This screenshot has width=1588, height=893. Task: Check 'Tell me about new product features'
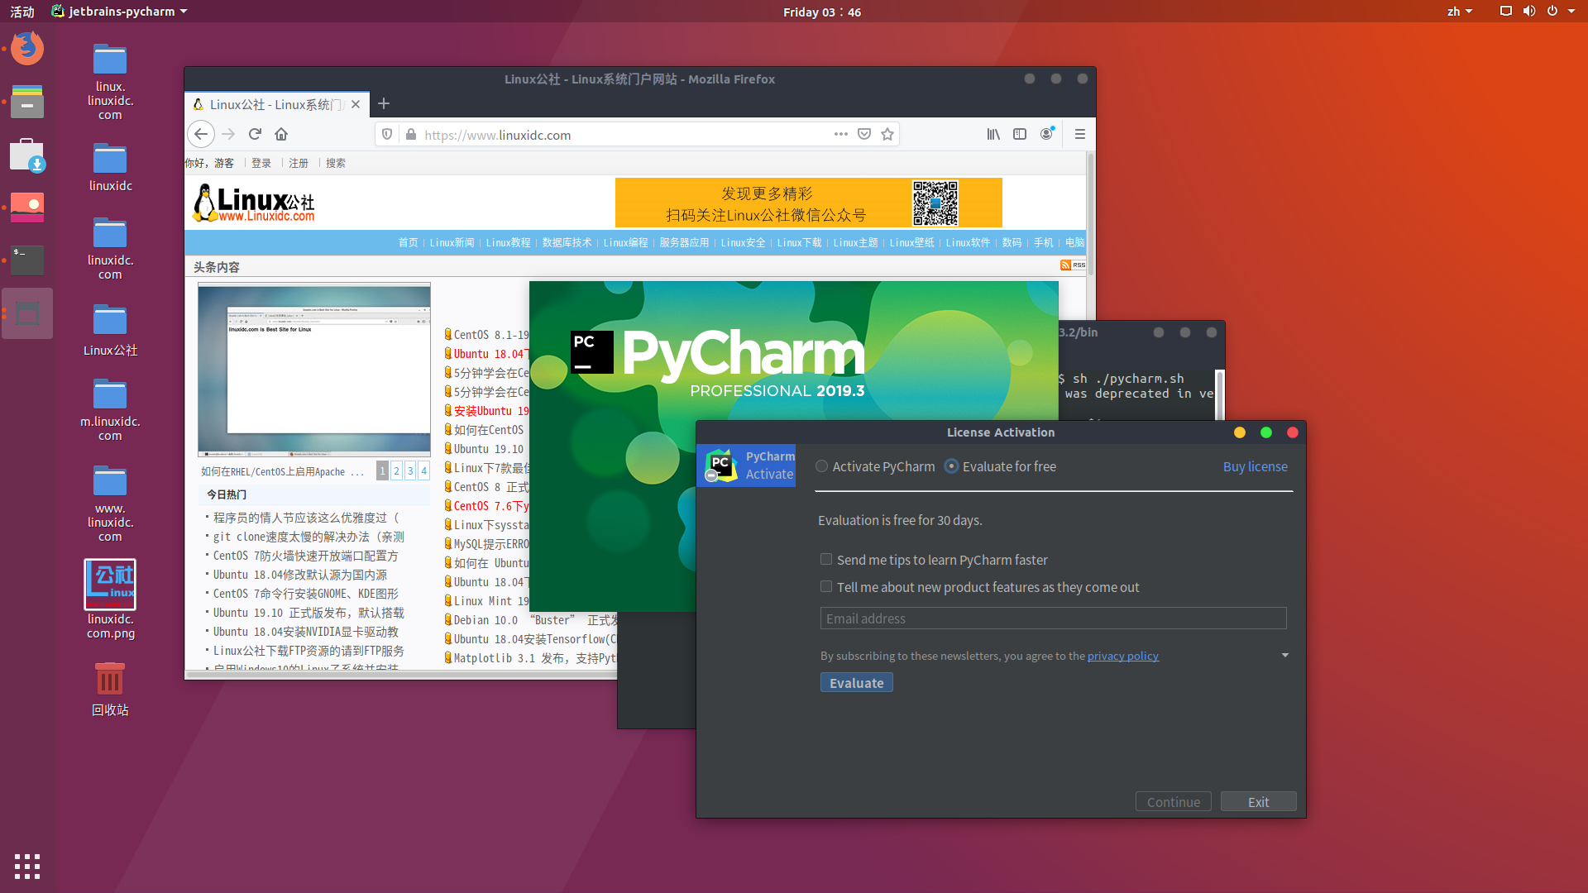825,586
